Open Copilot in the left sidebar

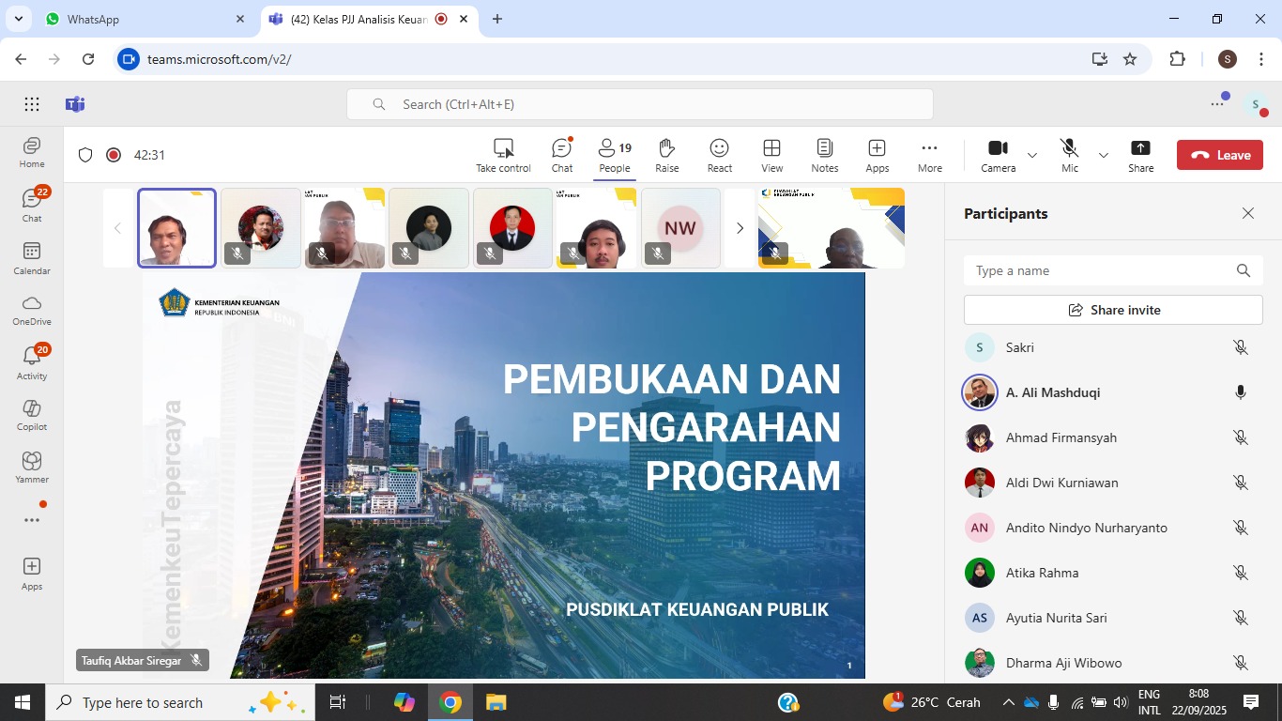click(32, 414)
